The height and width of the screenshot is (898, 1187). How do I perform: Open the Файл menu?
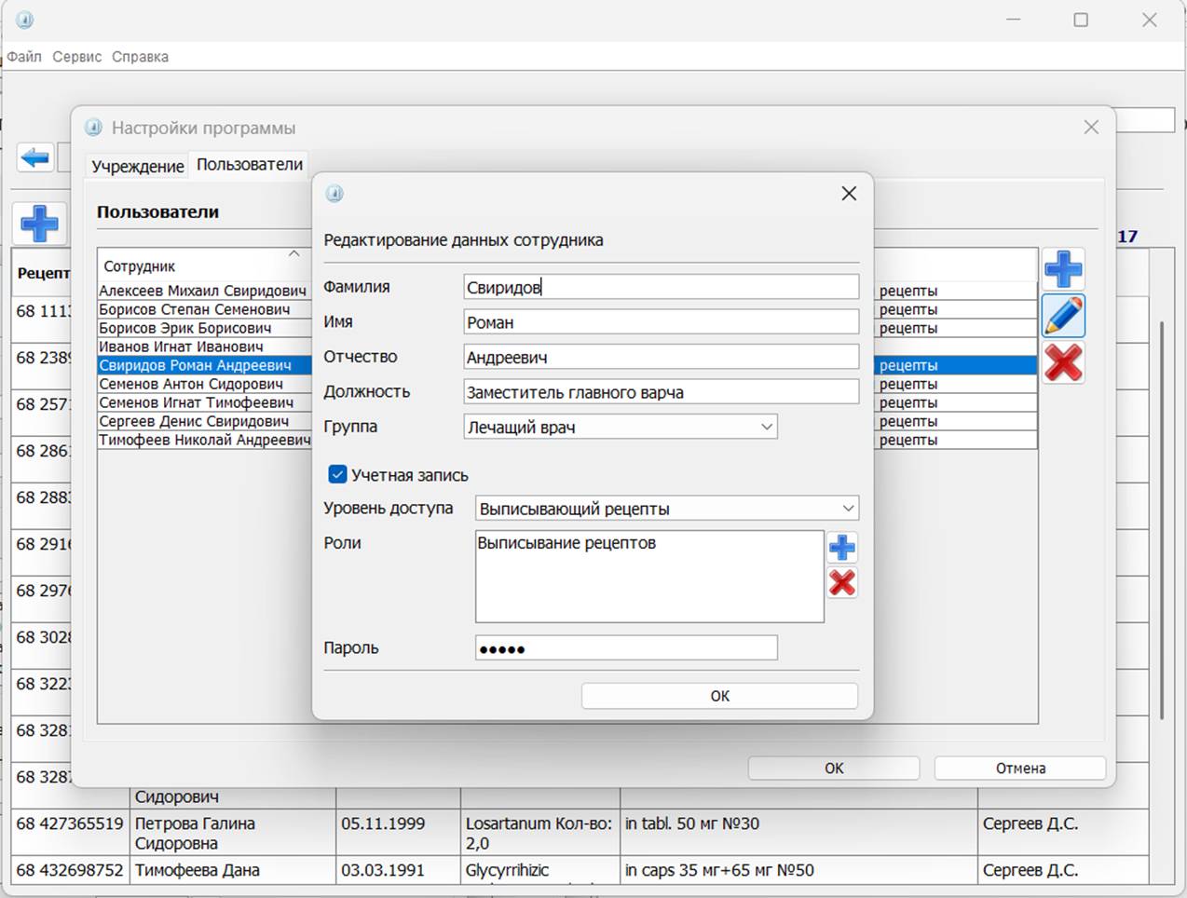[24, 57]
